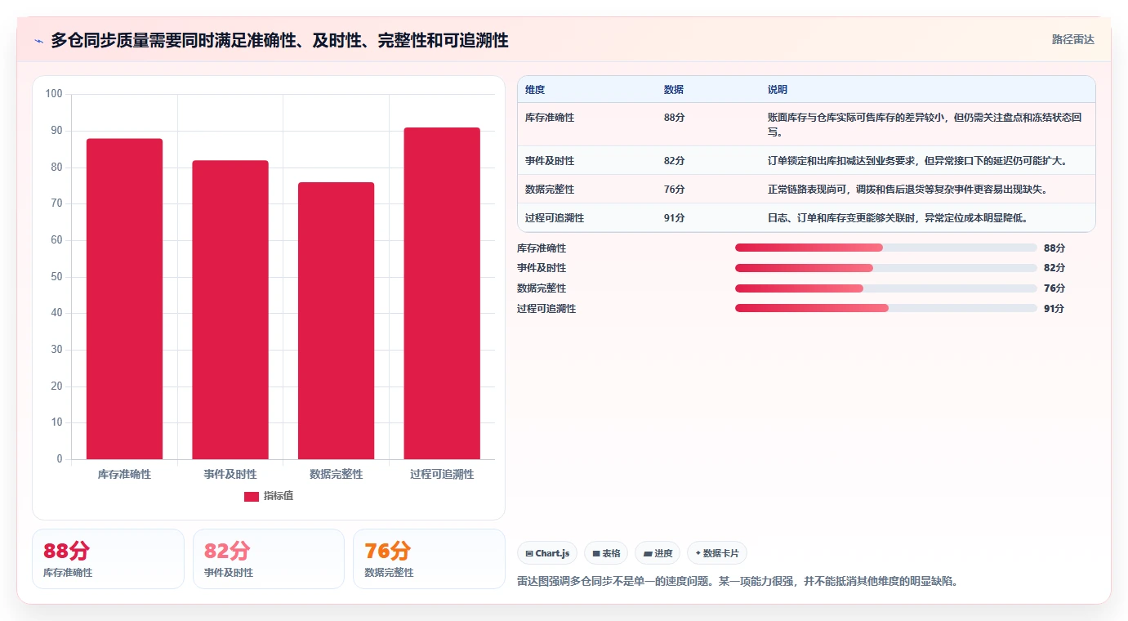Click description starting 账面库存与仓库实际
The height and width of the screenshot is (621, 1128).
point(925,124)
